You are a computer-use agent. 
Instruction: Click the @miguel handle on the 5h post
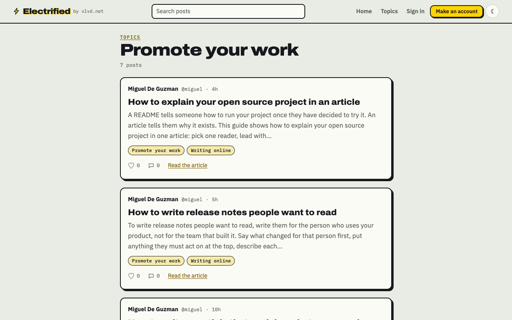coord(192,200)
